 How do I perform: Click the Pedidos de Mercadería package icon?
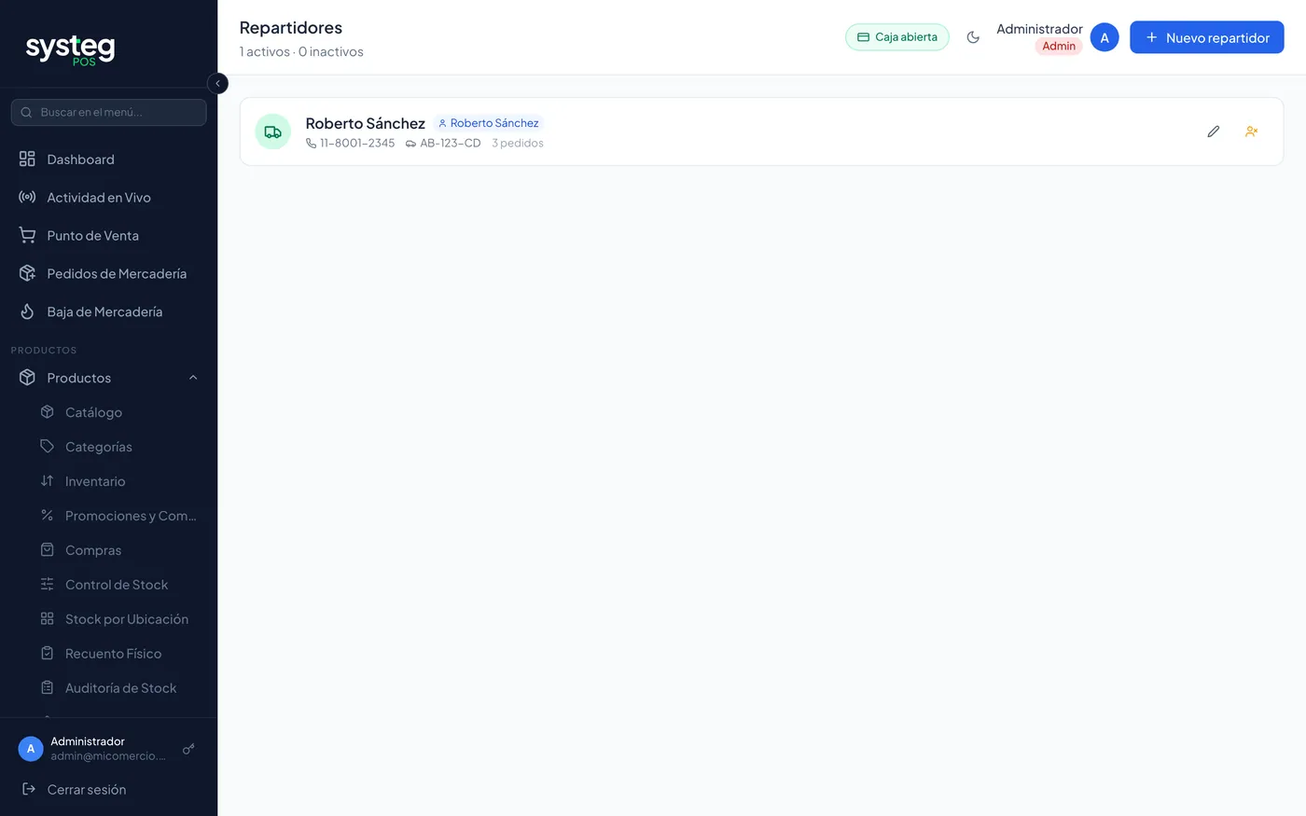[27, 274]
